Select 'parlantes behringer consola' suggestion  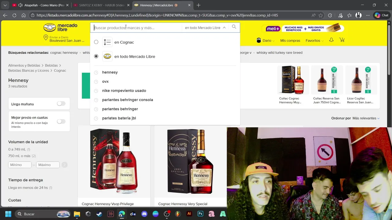click(127, 100)
